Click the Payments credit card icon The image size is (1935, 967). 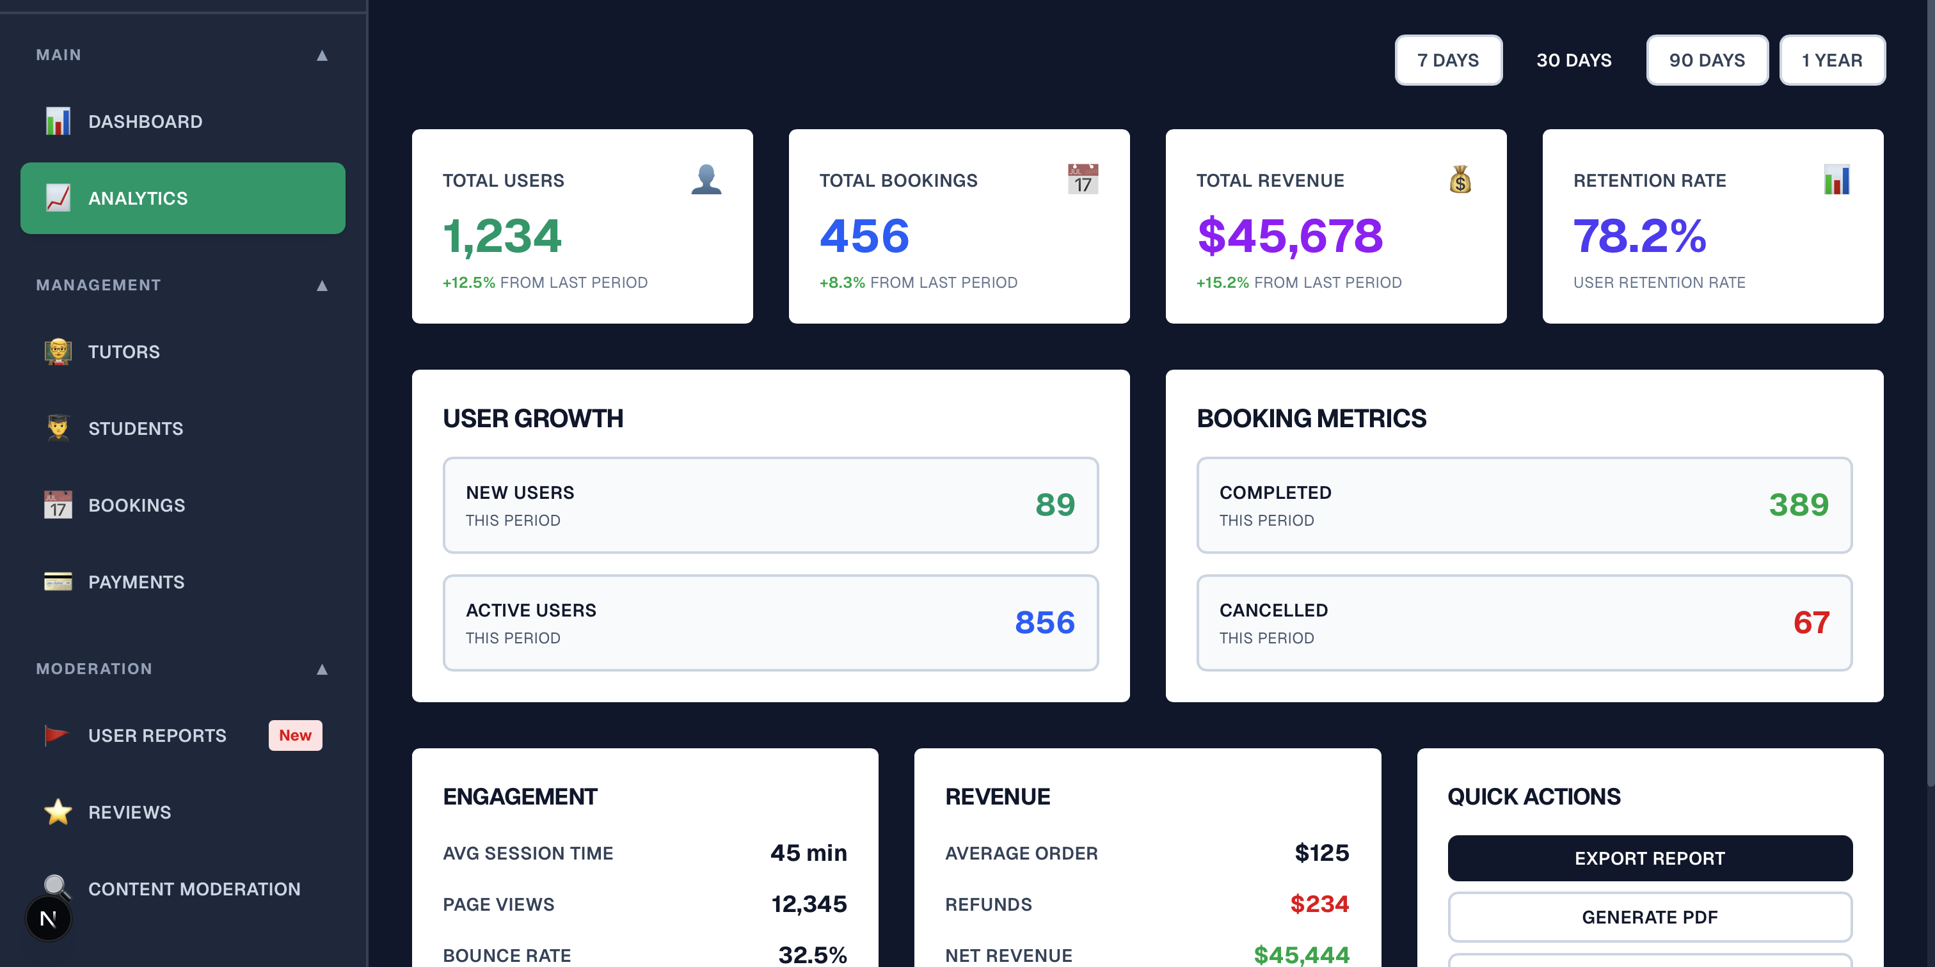pos(58,582)
